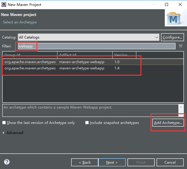Go to the previous page with Back
This screenshot has width=187, height=169.
[x=85, y=162]
